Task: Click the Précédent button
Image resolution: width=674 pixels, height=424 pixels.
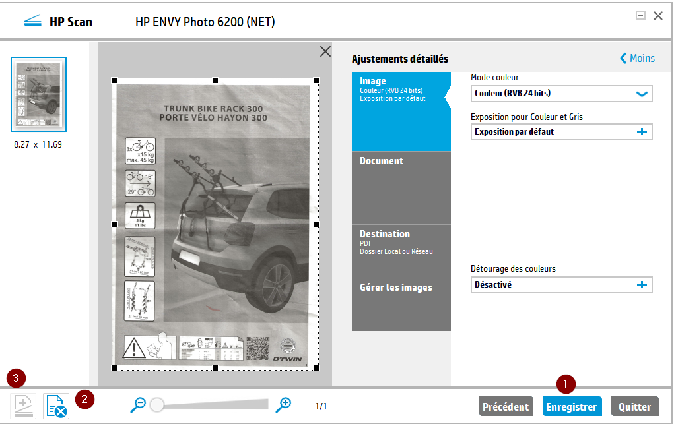Action: (506, 406)
